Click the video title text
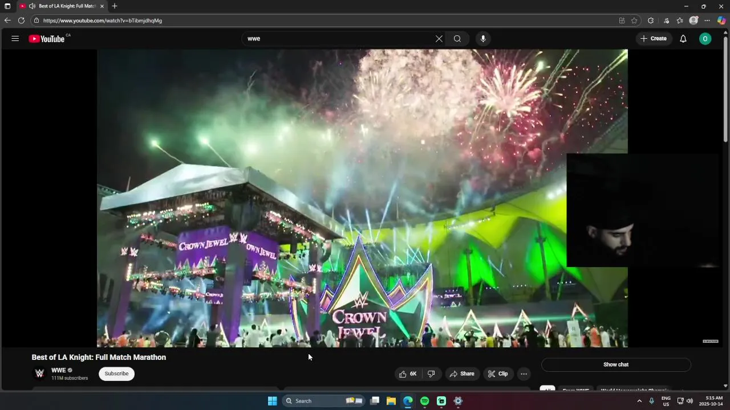This screenshot has height=410, width=730. 99,358
